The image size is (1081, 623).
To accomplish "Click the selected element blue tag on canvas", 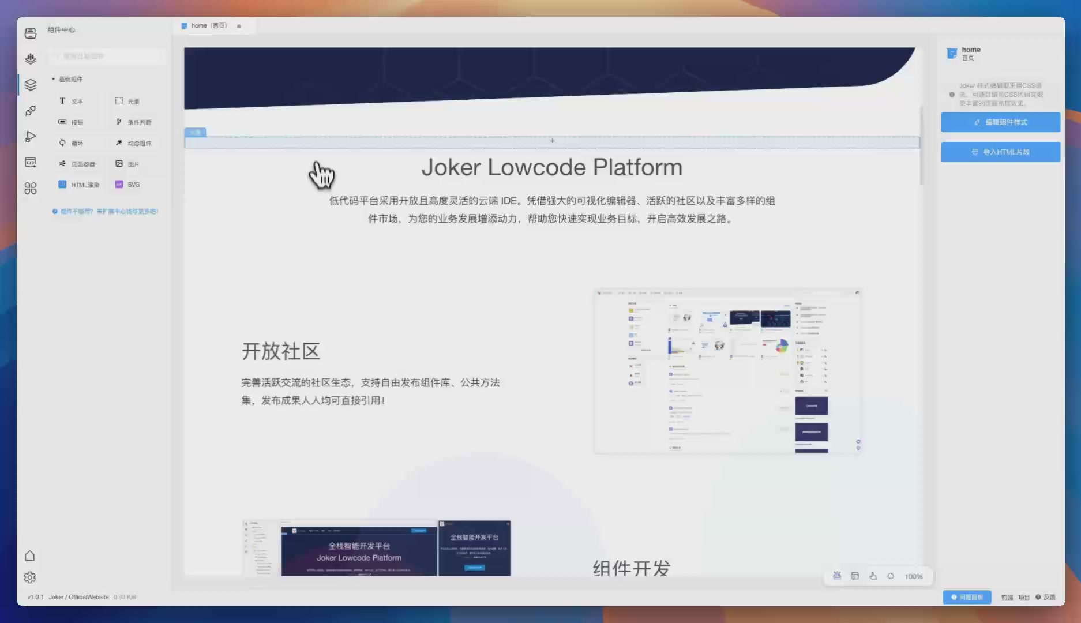I will coord(195,132).
